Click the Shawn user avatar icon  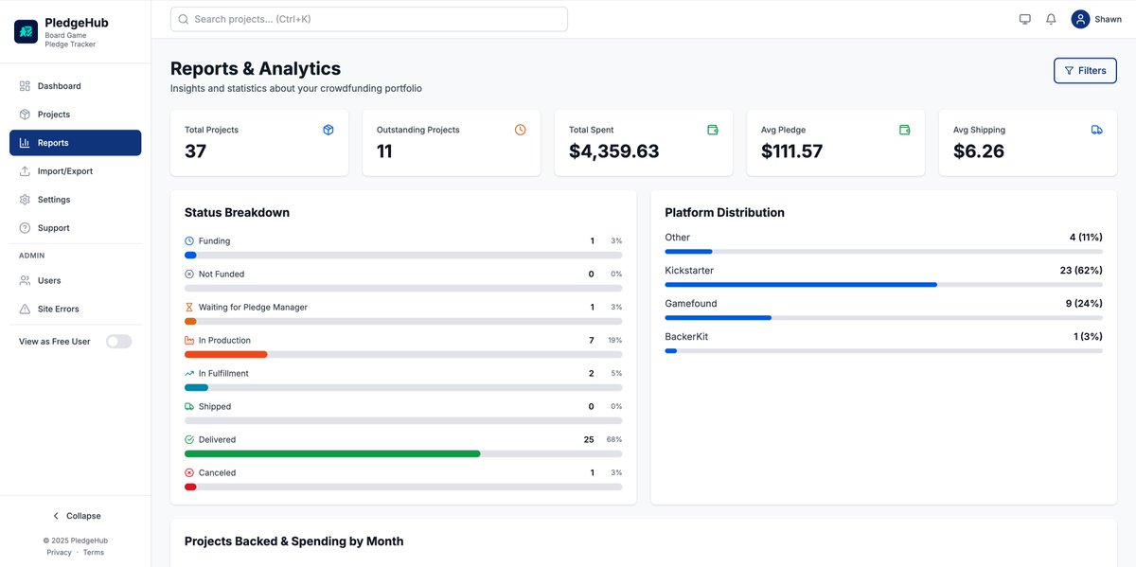click(1080, 19)
